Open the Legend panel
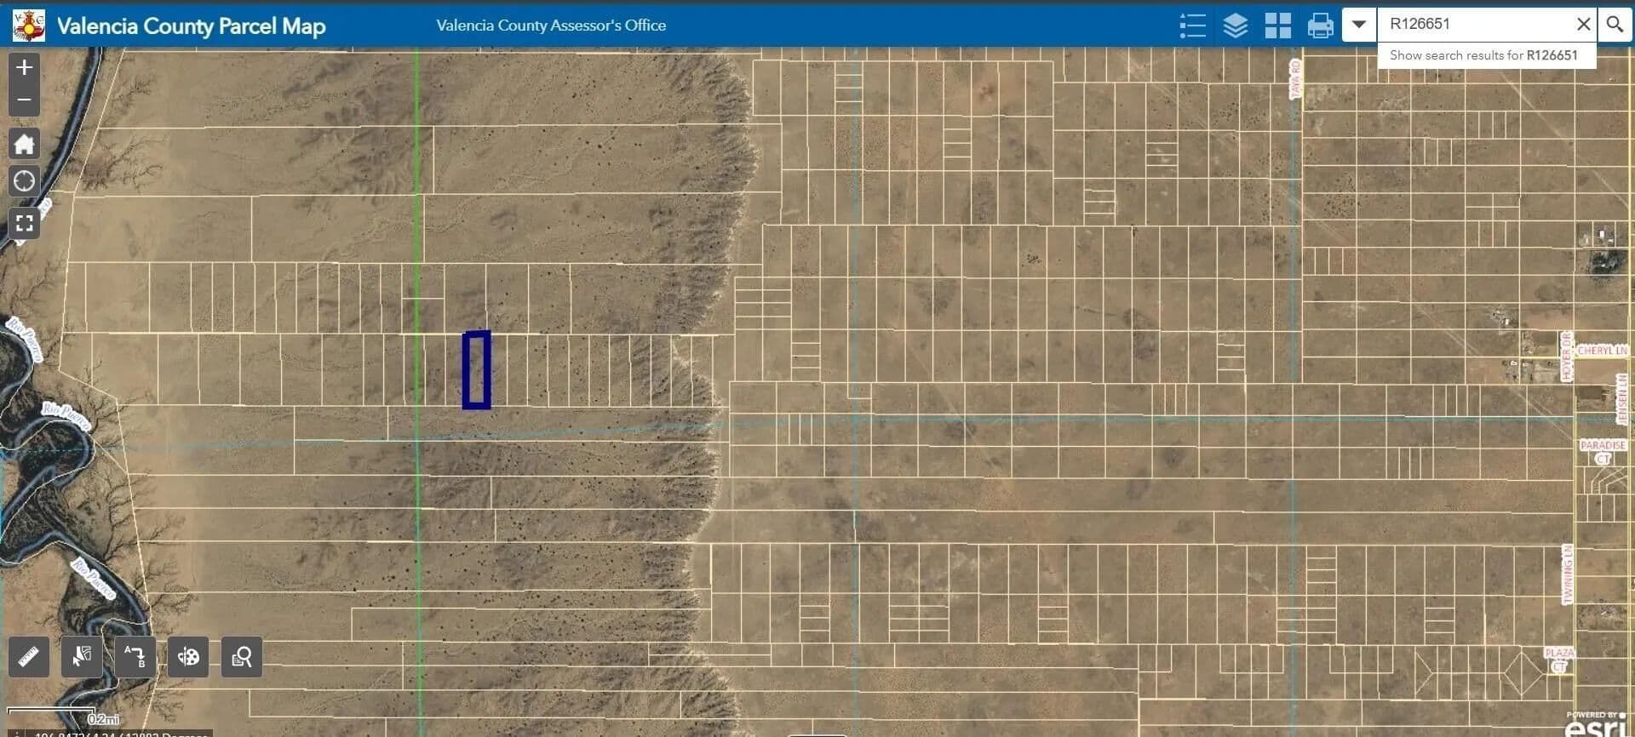Viewport: 1635px width, 737px height. tap(1192, 26)
